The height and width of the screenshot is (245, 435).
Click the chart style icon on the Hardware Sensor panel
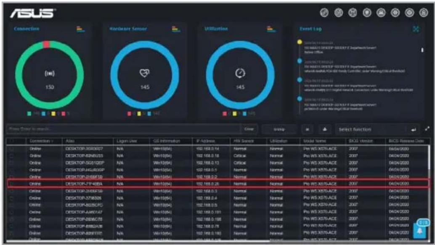176,29
